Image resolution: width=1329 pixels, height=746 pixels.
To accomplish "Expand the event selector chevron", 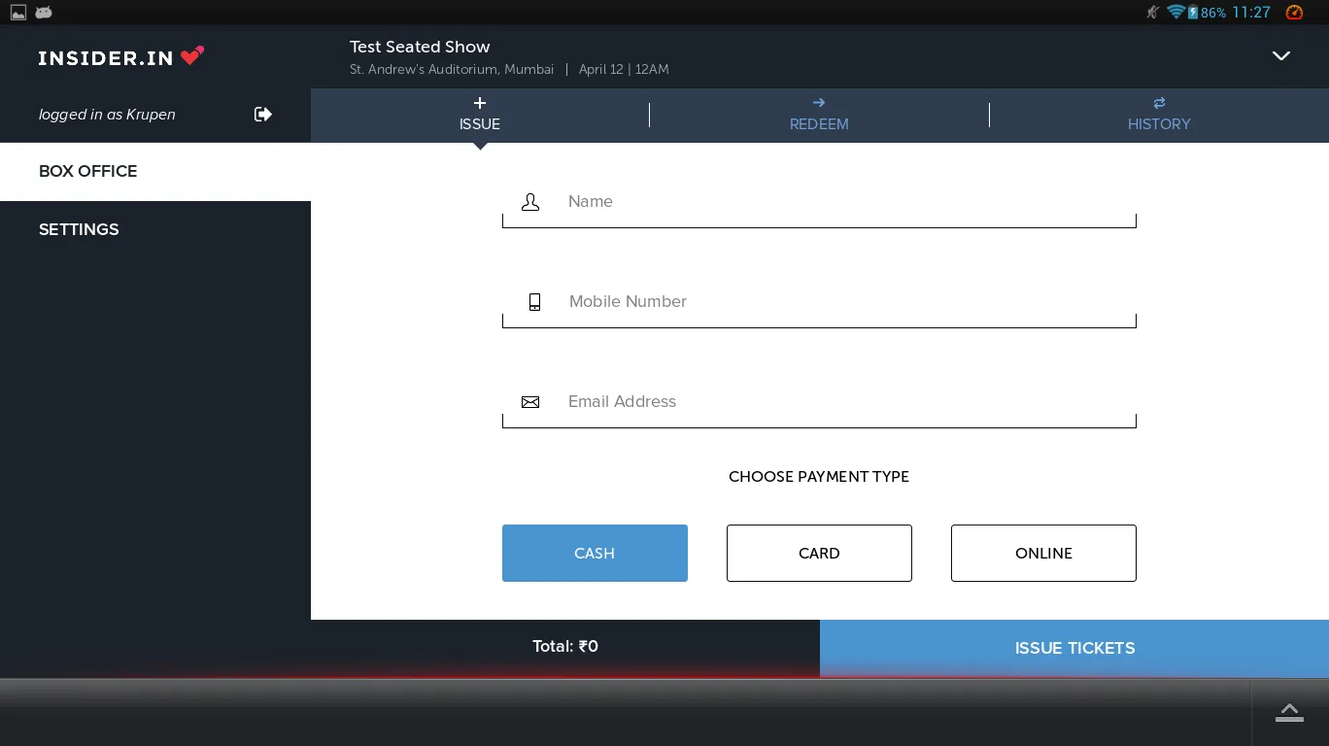I will pyautogui.click(x=1281, y=56).
